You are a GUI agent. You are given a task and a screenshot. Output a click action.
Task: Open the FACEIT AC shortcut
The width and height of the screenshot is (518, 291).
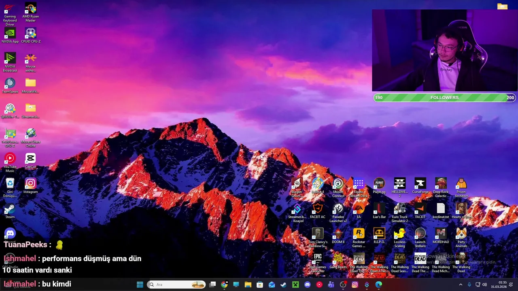318,211
